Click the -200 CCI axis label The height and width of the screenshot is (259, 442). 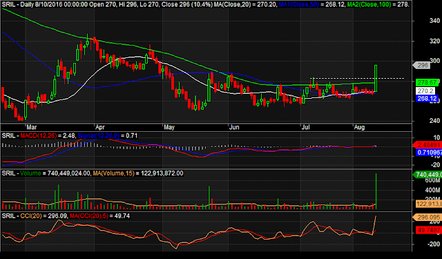click(433, 244)
